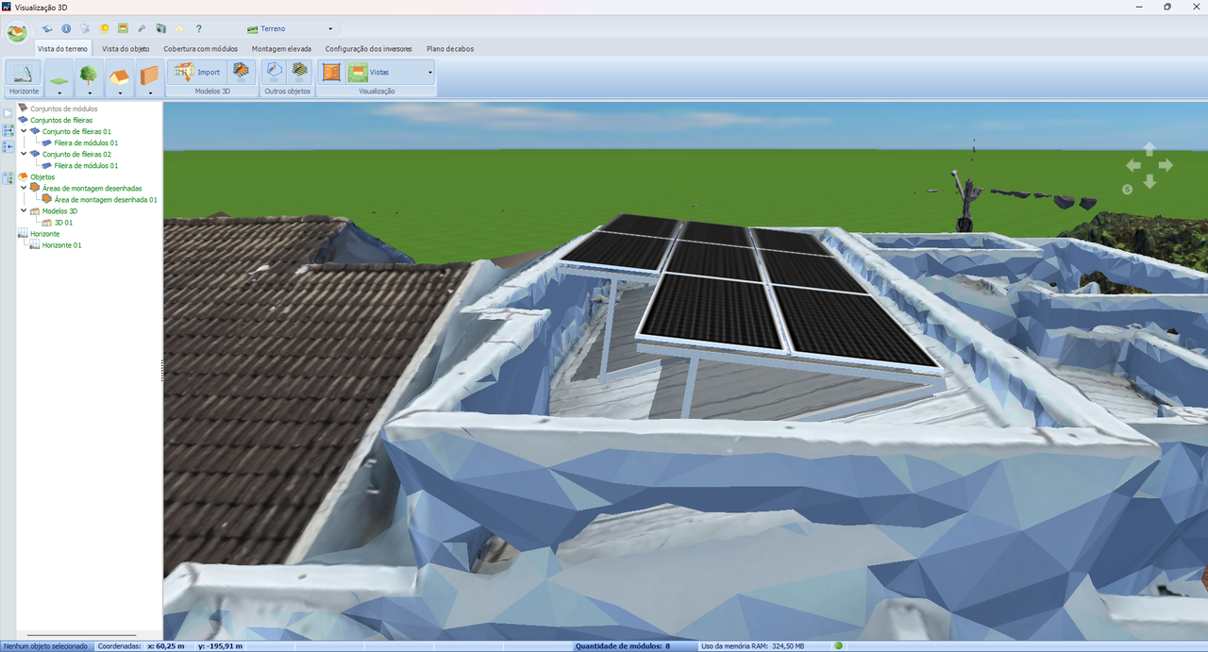Open the help question mark icon
This screenshot has height=652, width=1208.
click(198, 28)
